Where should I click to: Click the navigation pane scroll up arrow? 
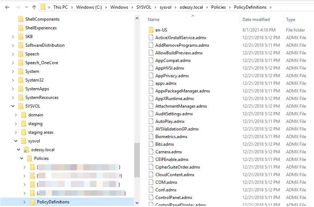(x=137, y=18)
